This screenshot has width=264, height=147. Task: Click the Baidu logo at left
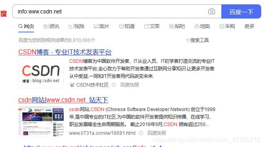(4, 13)
